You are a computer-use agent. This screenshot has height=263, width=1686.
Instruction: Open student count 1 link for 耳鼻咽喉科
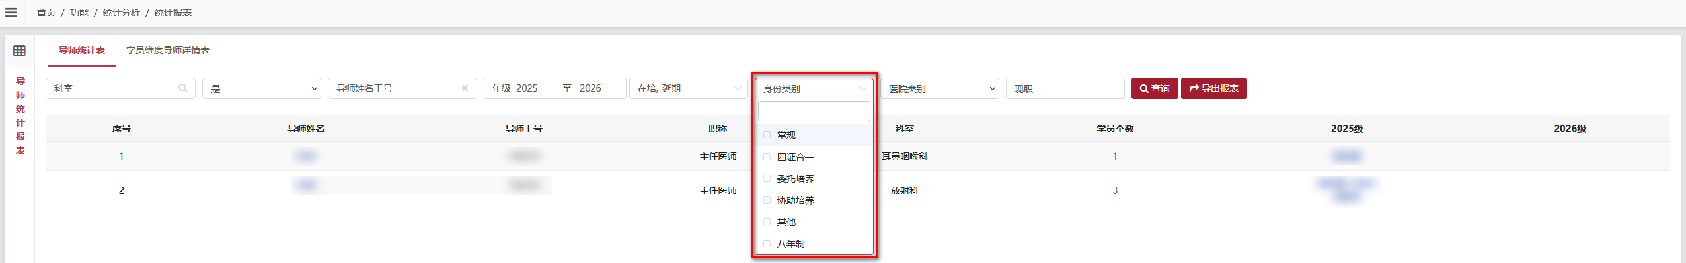[x=1115, y=156]
